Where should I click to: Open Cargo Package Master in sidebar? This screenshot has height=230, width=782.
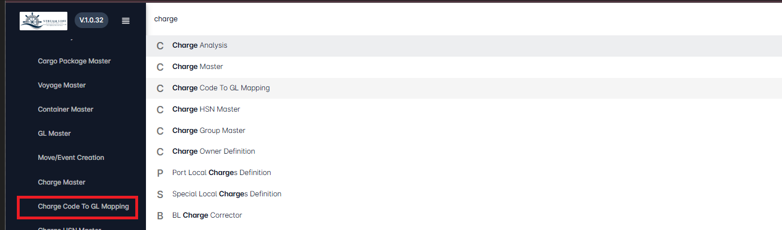74,61
